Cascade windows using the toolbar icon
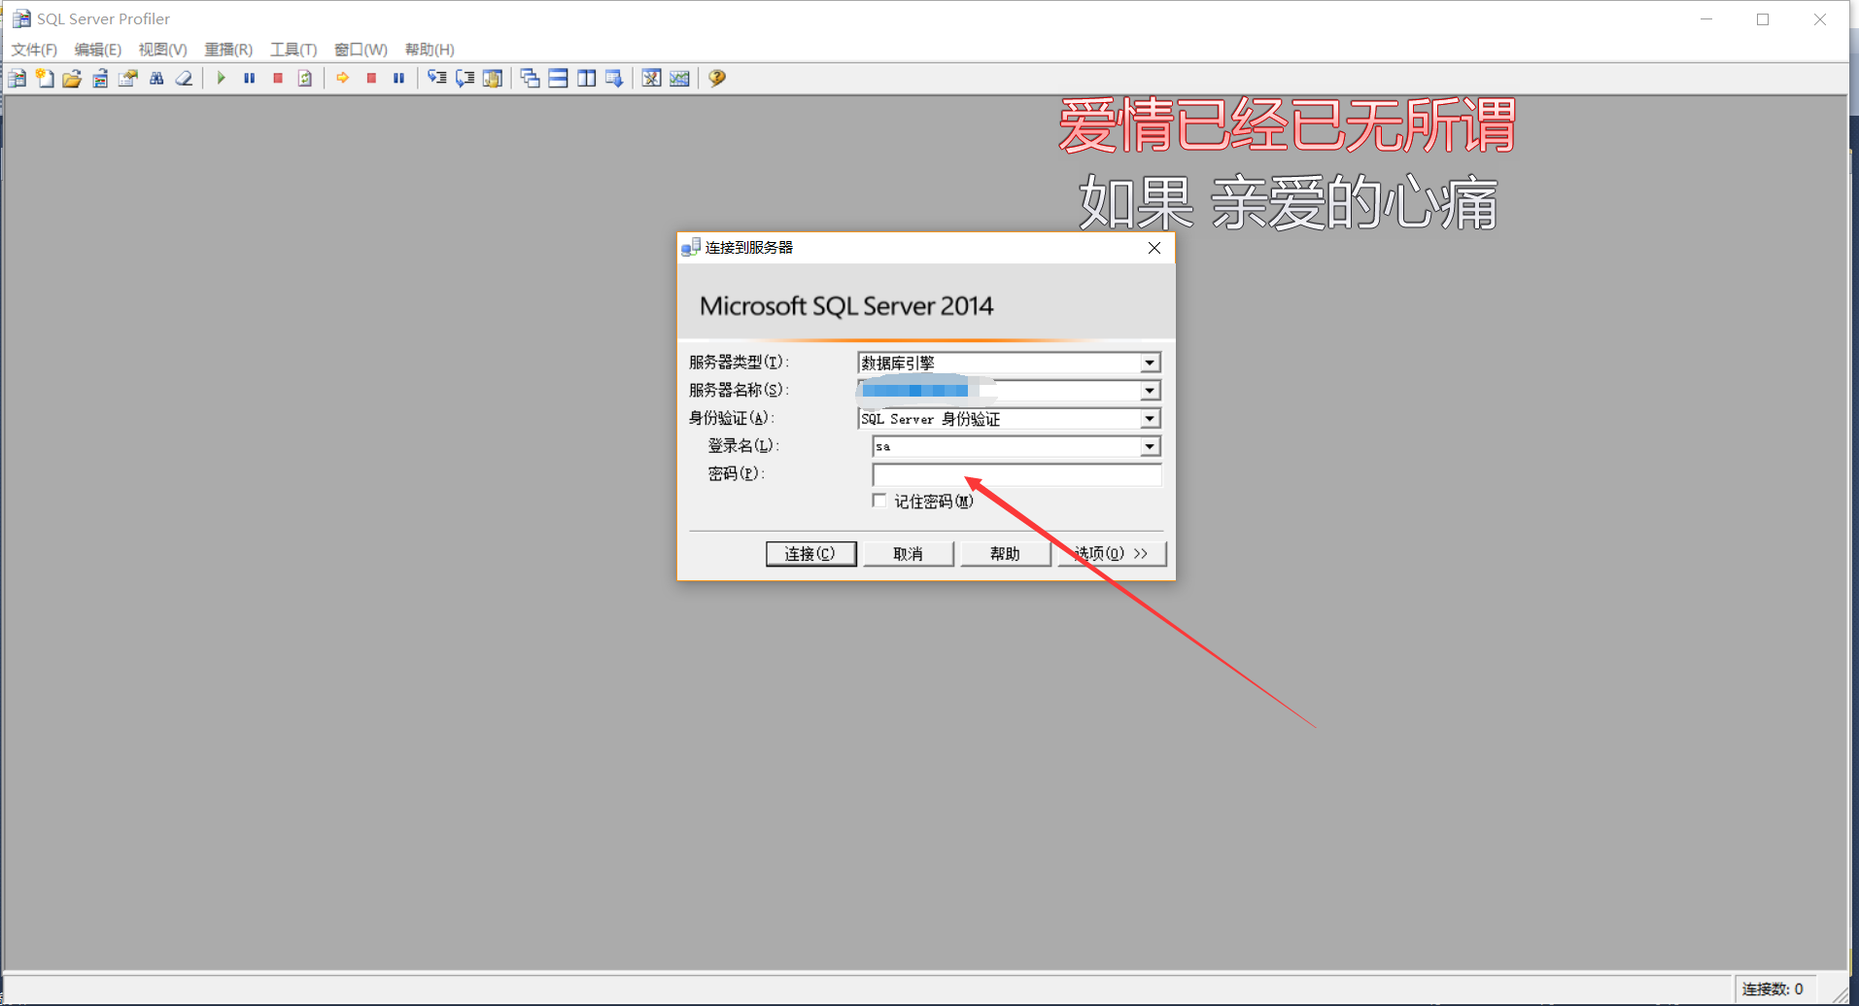The image size is (1859, 1006). pos(531,79)
